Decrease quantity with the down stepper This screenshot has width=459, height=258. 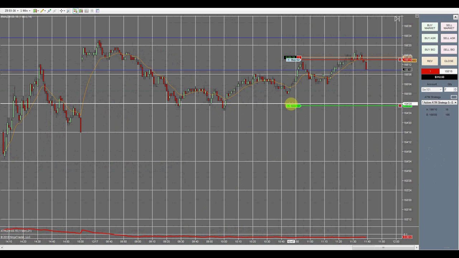pos(455,91)
